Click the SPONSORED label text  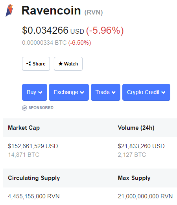click(x=41, y=108)
